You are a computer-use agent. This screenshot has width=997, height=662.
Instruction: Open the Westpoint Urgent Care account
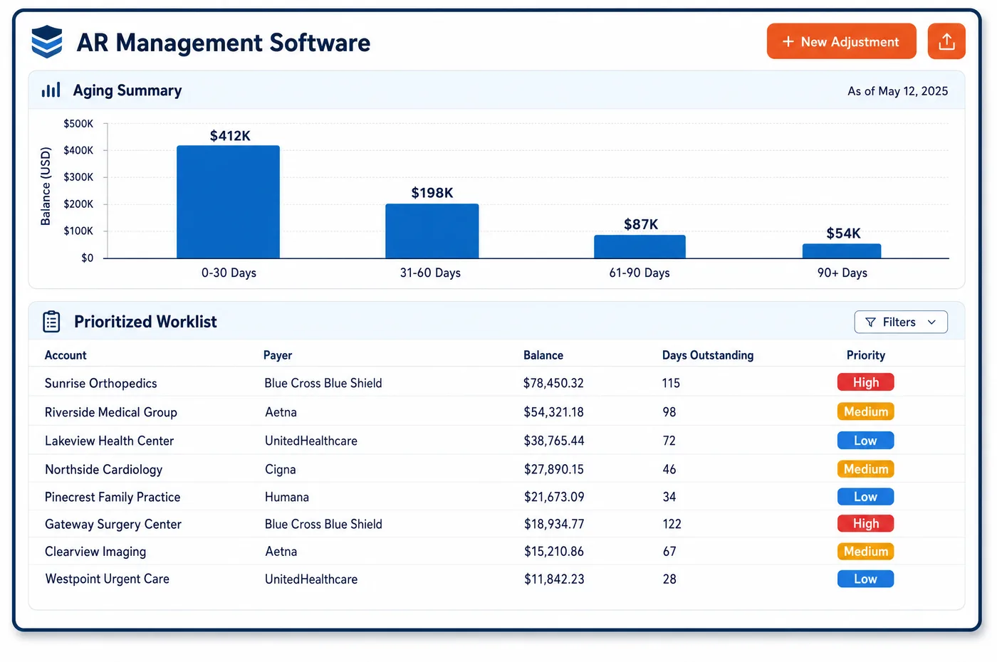pos(108,579)
